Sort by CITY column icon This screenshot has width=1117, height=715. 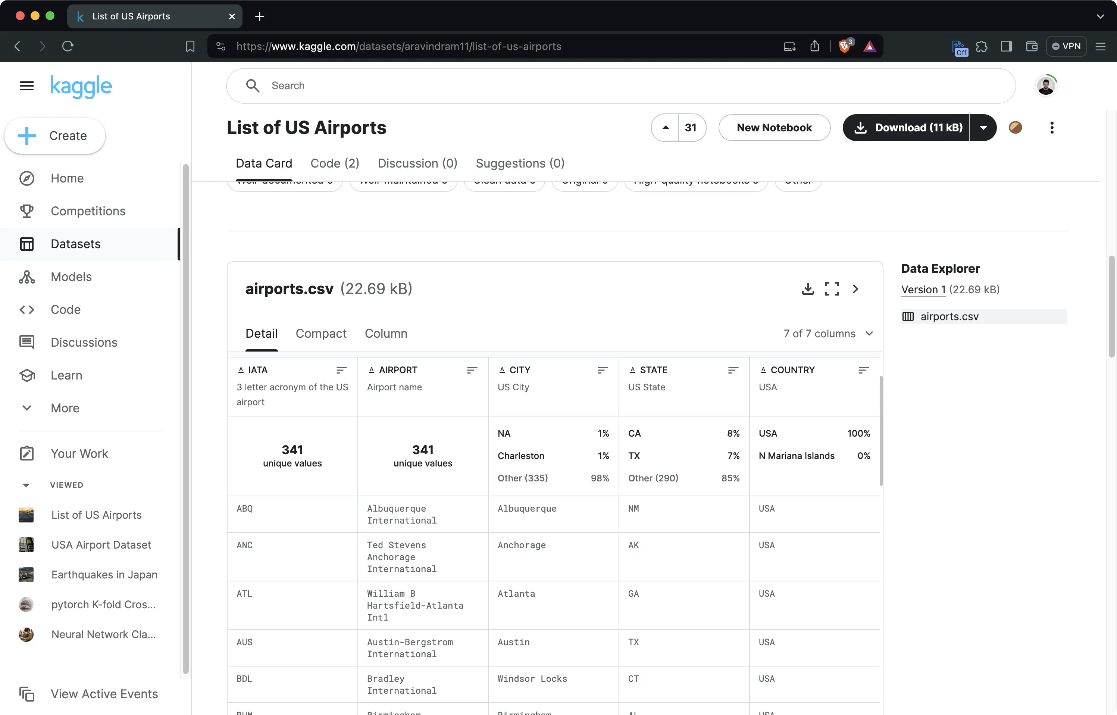coord(603,370)
